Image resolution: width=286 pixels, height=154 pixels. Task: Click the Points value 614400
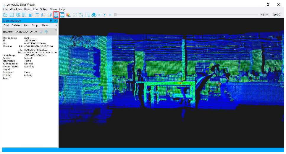tap(28, 75)
